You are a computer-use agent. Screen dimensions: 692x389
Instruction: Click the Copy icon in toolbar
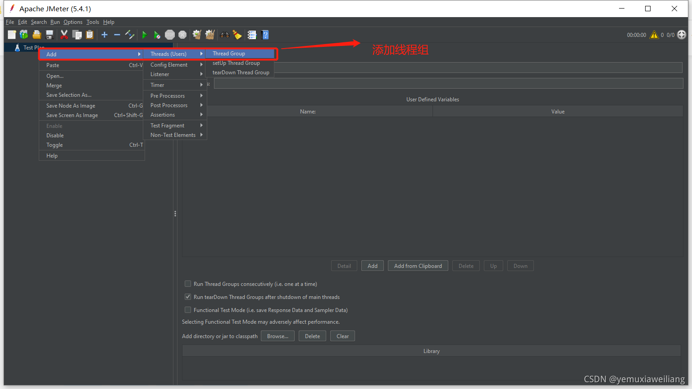pos(77,35)
